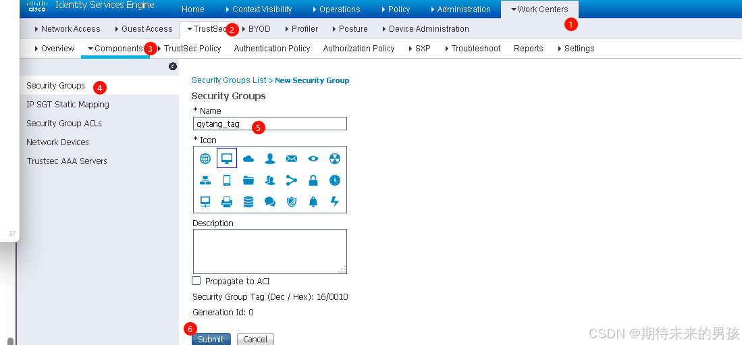This screenshot has height=345, width=742.
Task: Expand the Network Access work center
Action: click(x=68, y=29)
